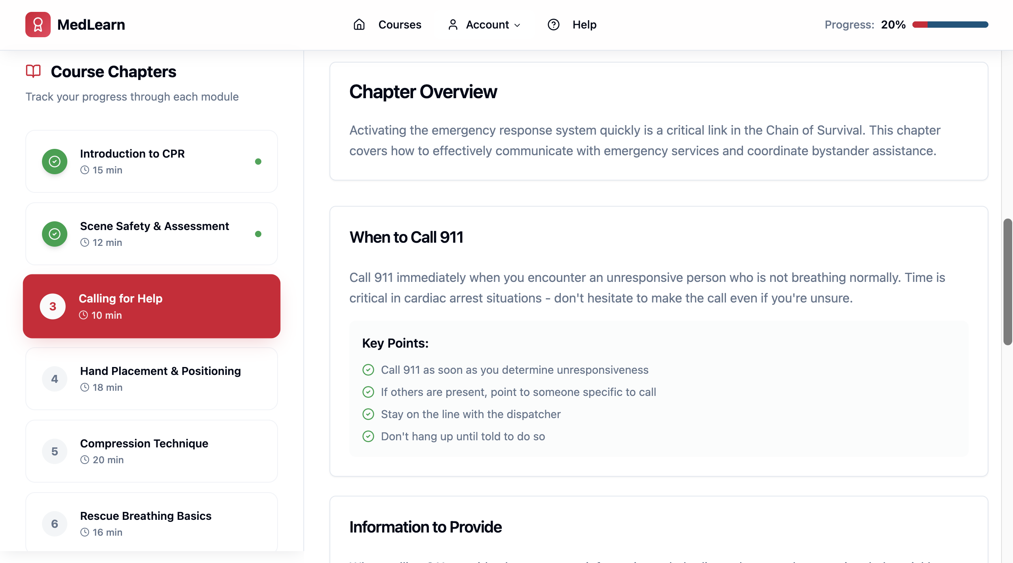Open the Courses menu item
The width and height of the screenshot is (1013, 563).
[x=400, y=25]
